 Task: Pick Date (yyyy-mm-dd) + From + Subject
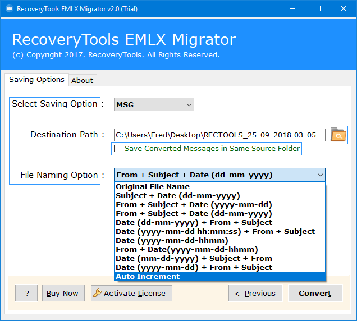[219, 267]
